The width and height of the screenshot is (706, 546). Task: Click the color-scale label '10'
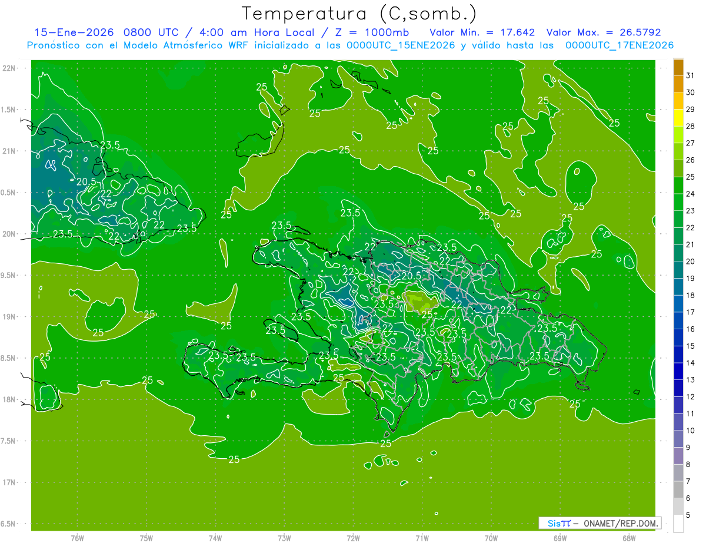[x=691, y=431]
